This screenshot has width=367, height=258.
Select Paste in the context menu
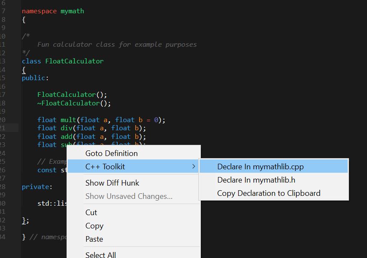click(x=94, y=239)
